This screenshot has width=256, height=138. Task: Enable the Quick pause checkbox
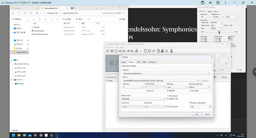tap(168, 96)
